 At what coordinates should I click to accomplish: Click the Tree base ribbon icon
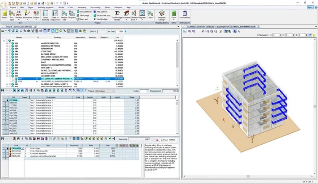[x=12, y=16]
